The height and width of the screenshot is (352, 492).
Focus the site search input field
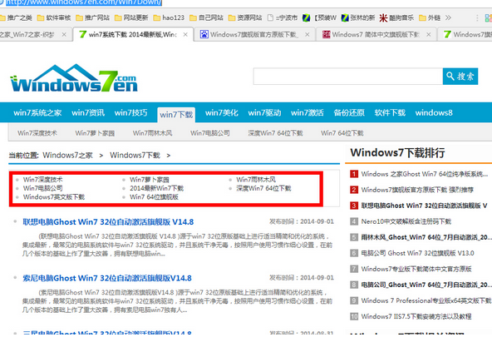point(348,77)
